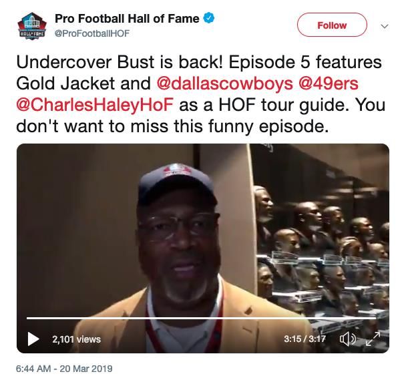Click the Pro Football Hall of Fame avatar logo
Image resolution: width=414 pixels, height=382 pixels.
tap(32, 26)
